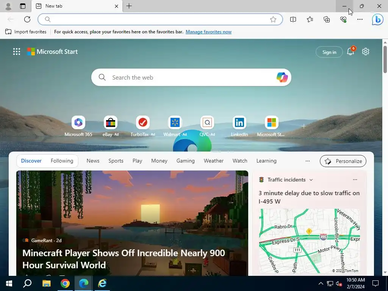Click the Personalize button
388x291 pixels.
coord(343,161)
